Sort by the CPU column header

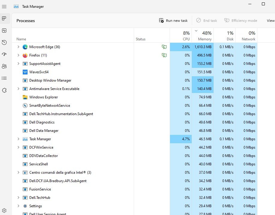click(181, 35)
